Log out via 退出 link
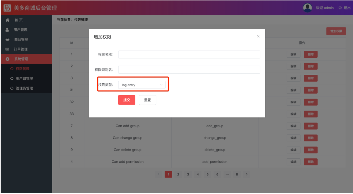 pyautogui.click(x=347, y=8)
